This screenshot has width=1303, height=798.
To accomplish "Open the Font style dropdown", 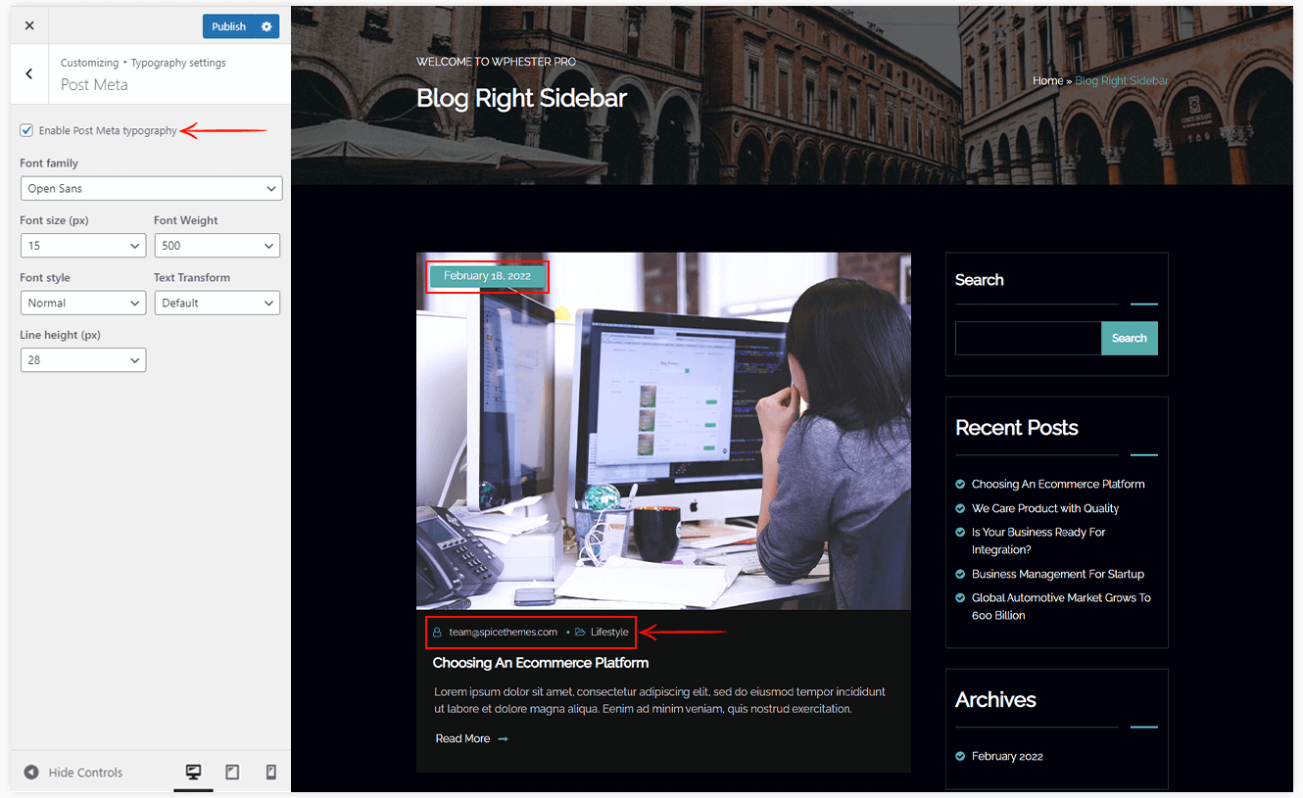I will click(83, 303).
